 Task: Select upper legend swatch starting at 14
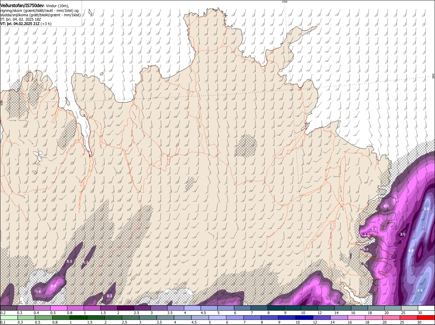(x=344, y=308)
